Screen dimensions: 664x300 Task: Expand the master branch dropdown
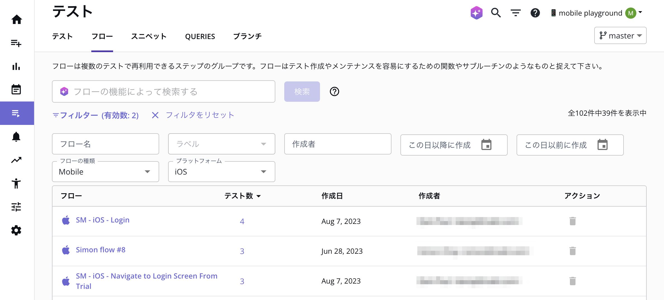click(620, 36)
